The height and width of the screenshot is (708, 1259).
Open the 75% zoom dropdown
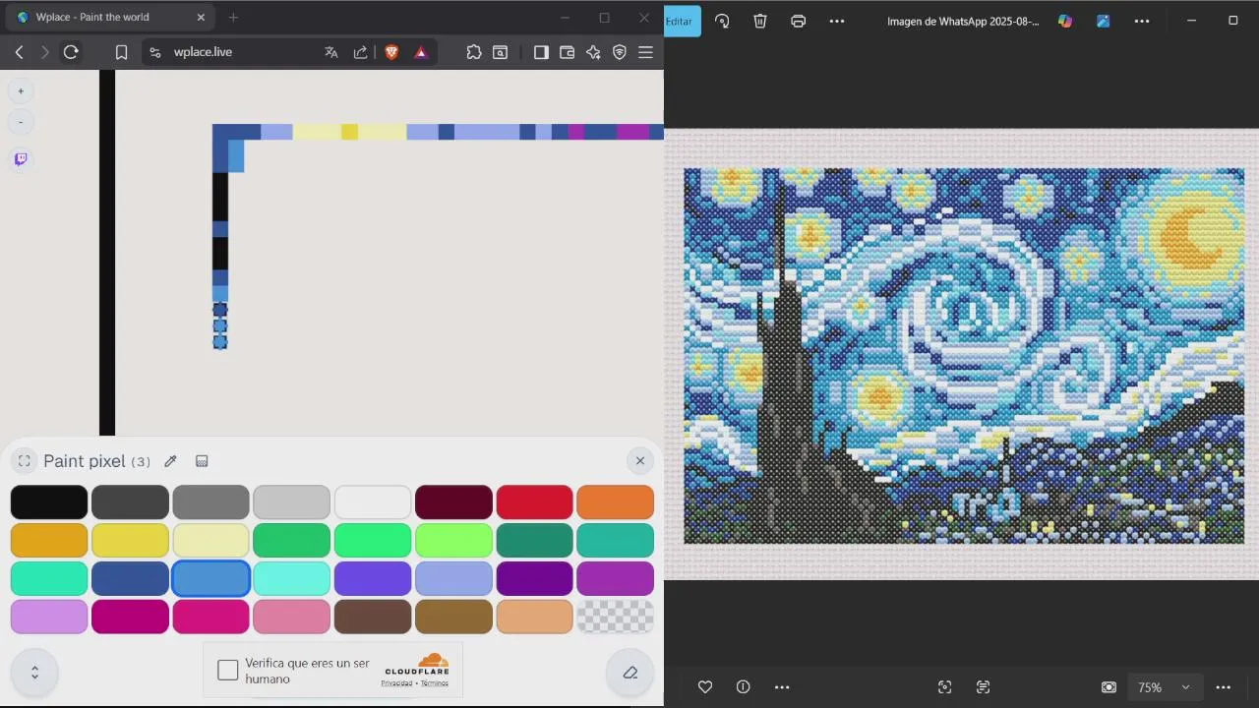coord(1164,687)
